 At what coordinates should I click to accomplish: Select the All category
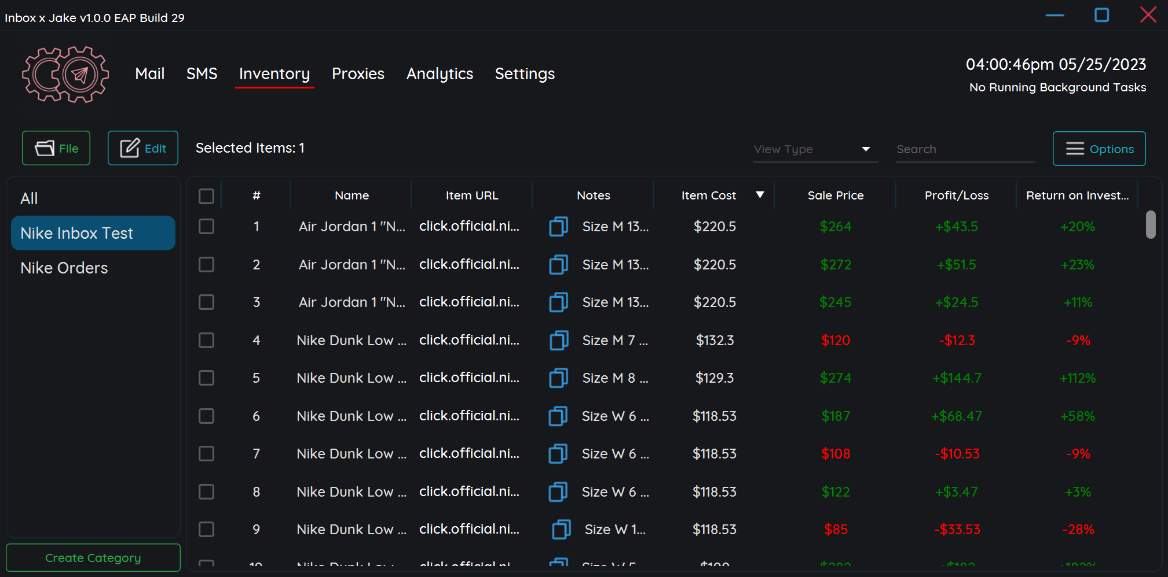point(93,198)
